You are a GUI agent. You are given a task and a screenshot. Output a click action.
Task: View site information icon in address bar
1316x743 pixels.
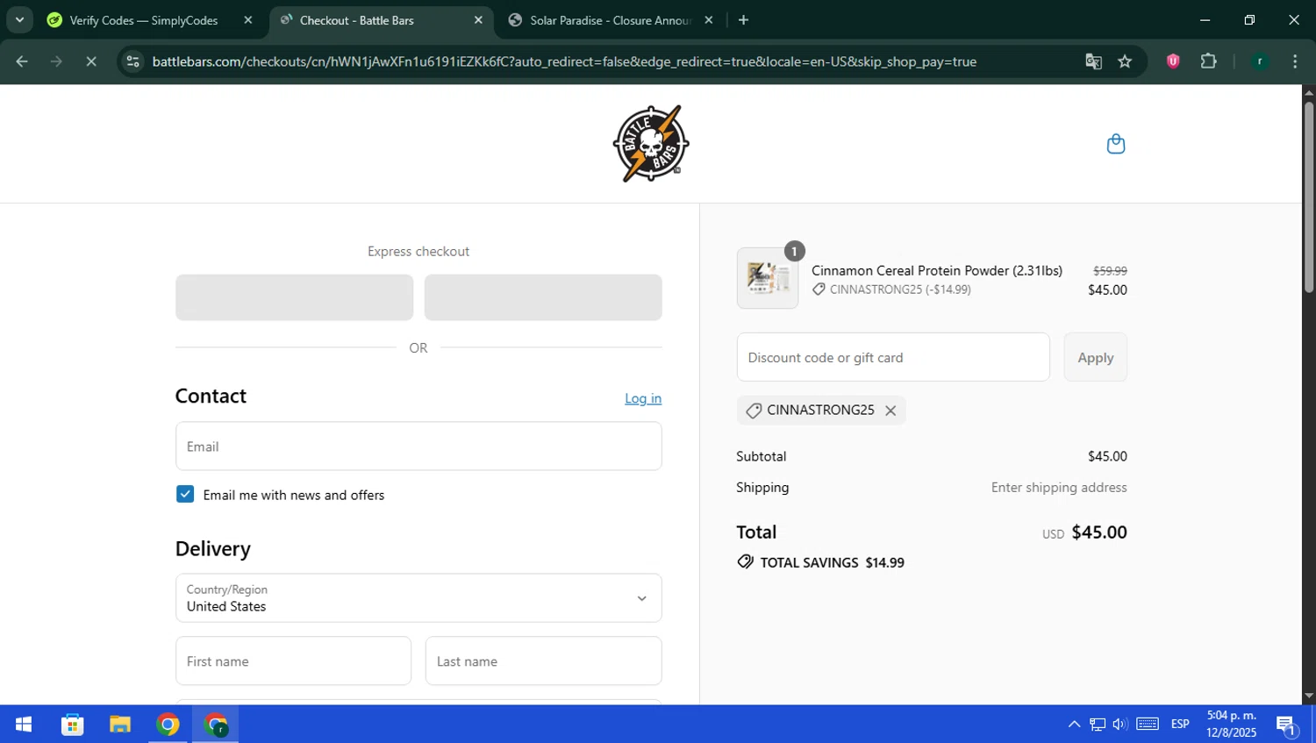132,61
